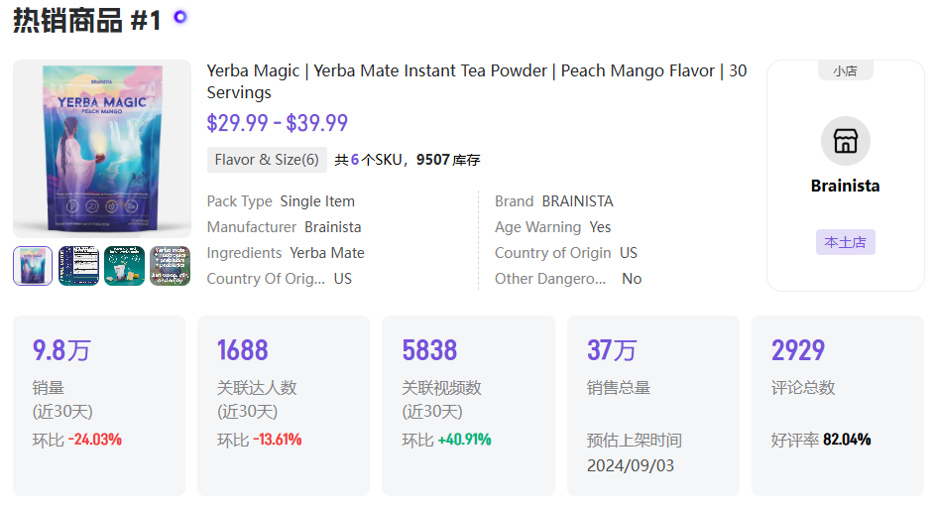This screenshot has height=513, width=936.
Task: Click the Brainista shop storefront icon
Action: 845,141
